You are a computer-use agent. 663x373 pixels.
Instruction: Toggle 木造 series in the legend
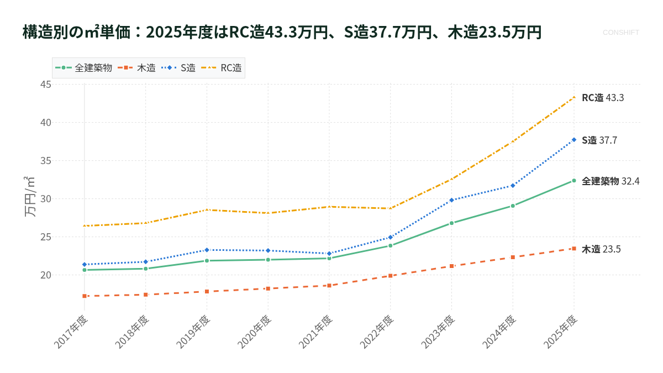click(136, 68)
